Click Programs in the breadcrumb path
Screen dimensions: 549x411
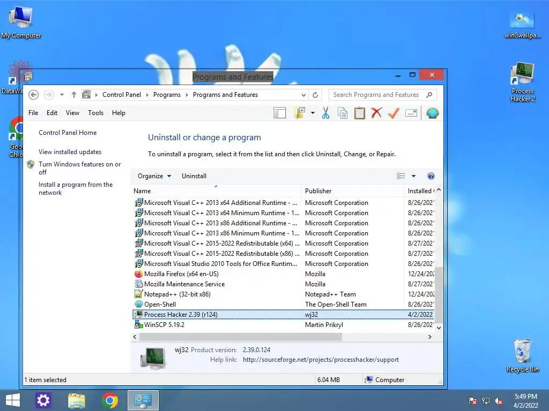(167, 95)
